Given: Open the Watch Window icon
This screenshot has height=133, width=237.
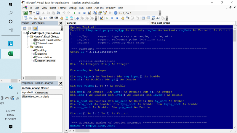Looking at the screenshot, I should pos(153,18).
